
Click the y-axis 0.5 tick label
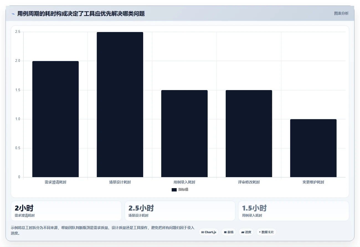pyautogui.click(x=18, y=148)
